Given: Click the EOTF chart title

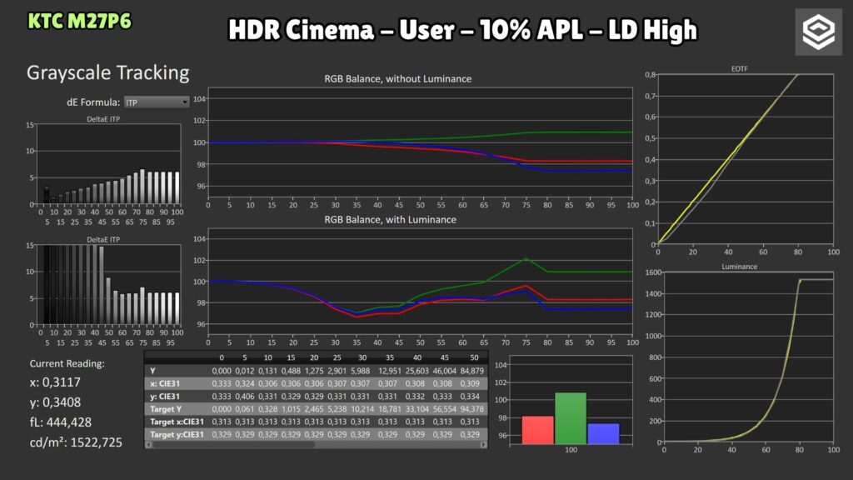Looking at the screenshot, I should coord(740,69).
